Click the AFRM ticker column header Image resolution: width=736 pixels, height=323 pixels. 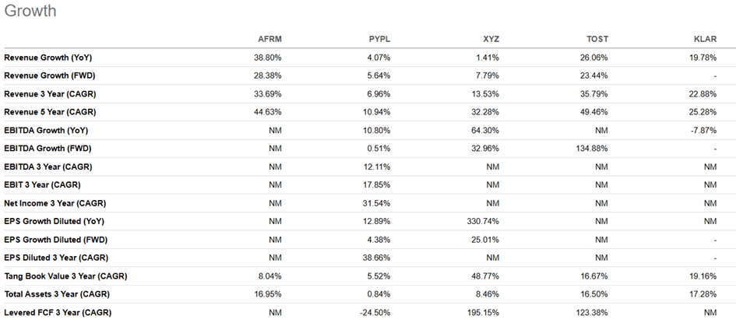pos(269,40)
